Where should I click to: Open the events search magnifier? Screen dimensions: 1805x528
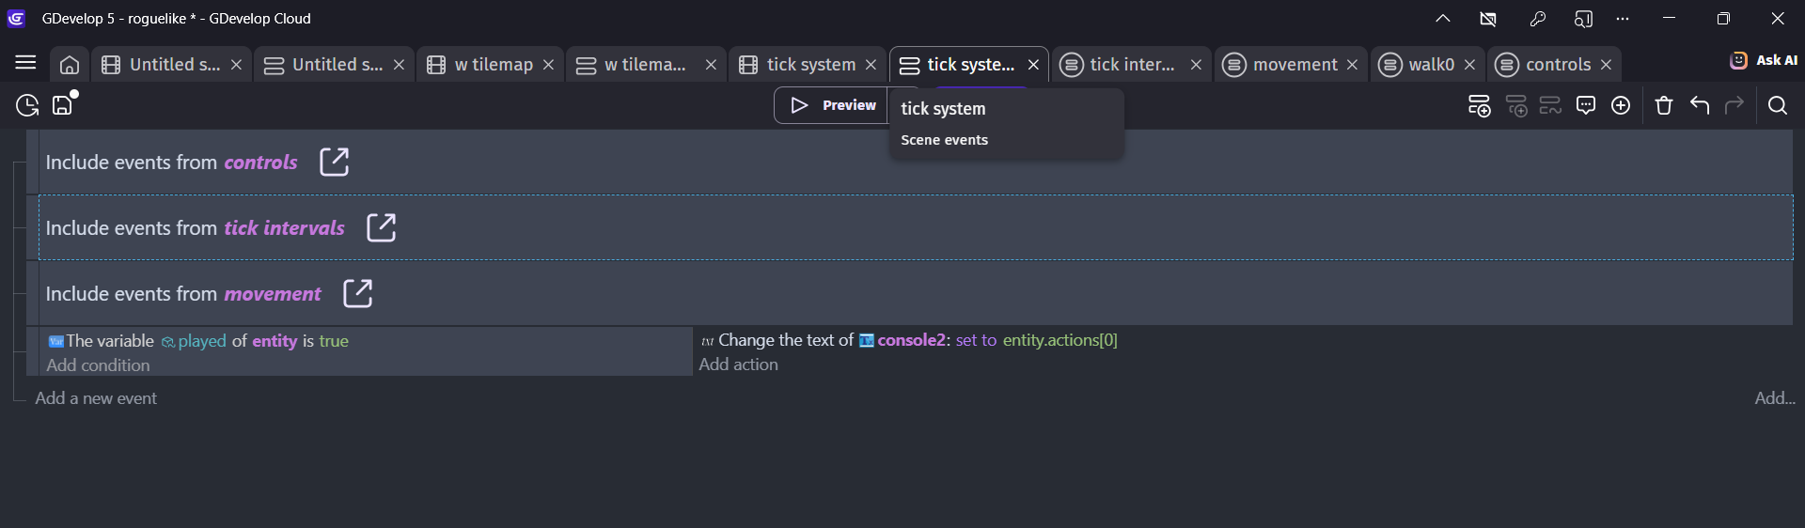pyautogui.click(x=1778, y=105)
